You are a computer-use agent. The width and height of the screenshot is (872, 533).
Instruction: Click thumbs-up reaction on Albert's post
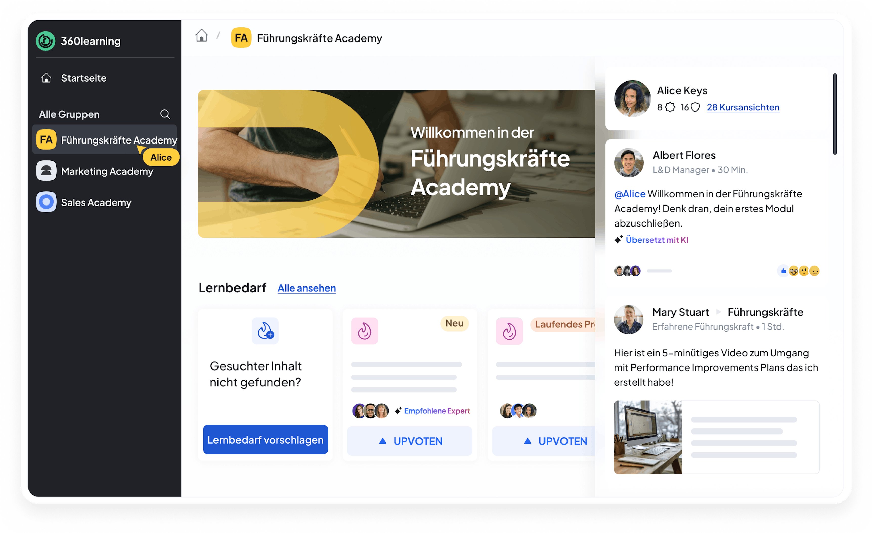coord(783,271)
